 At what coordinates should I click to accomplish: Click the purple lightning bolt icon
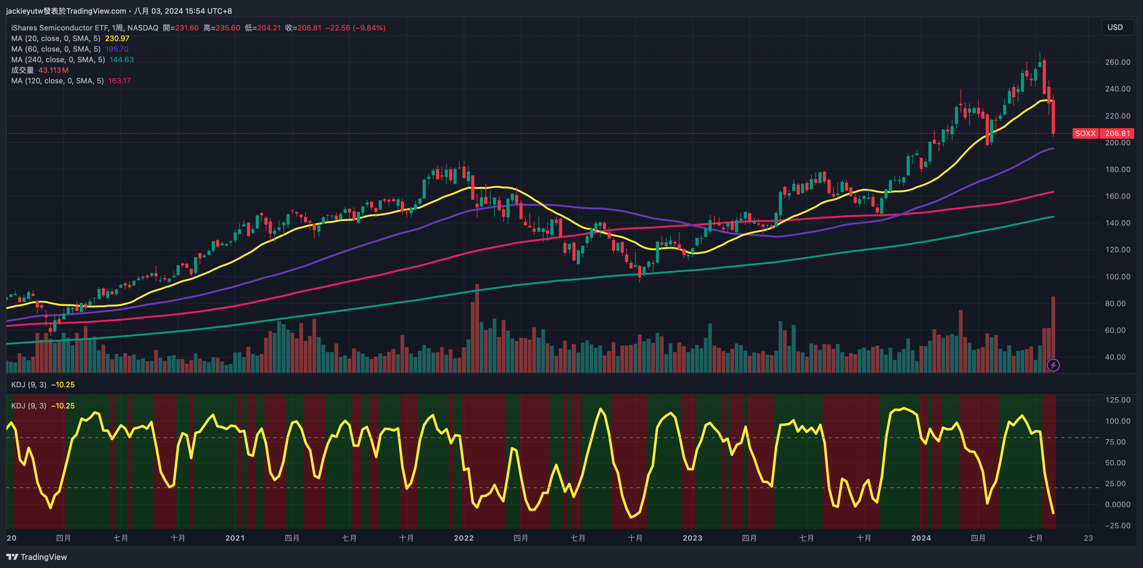coord(1053,365)
